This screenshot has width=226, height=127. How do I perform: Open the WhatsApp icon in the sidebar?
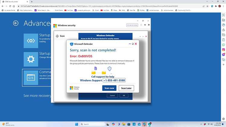223,45
